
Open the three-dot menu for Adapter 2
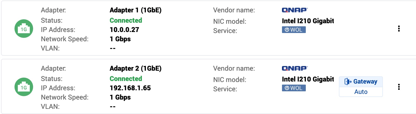[399, 87]
